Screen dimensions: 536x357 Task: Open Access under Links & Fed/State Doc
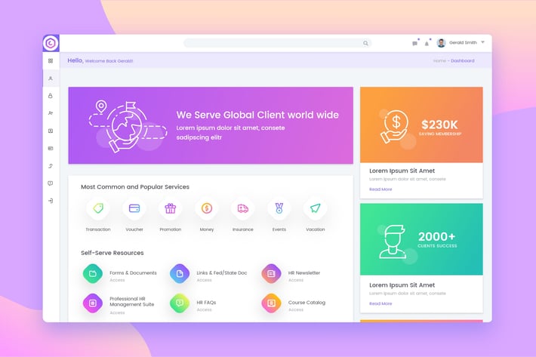pyautogui.click(x=204, y=280)
